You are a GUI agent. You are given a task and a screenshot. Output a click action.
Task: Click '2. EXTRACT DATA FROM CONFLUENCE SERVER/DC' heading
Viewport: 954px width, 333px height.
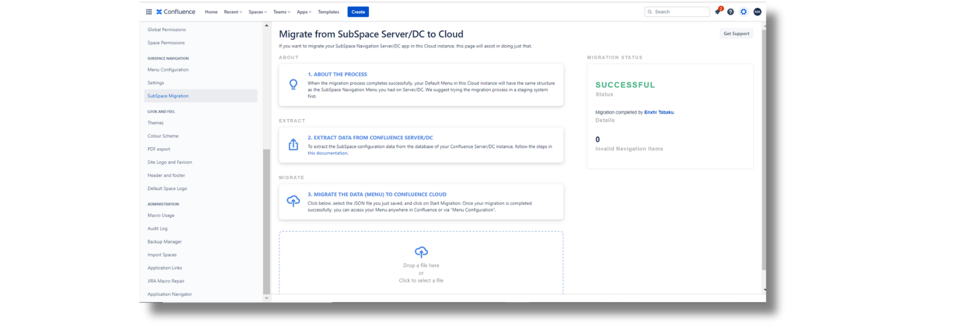[370, 138]
